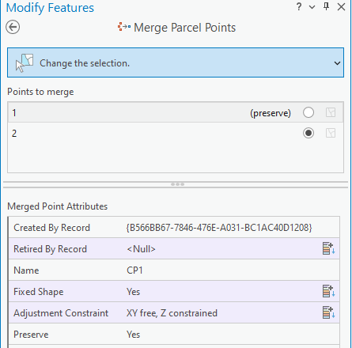The height and width of the screenshot is (348, 352).
Task: Click the Merge Parcel Points tool icon
Action: click(124, 27)
